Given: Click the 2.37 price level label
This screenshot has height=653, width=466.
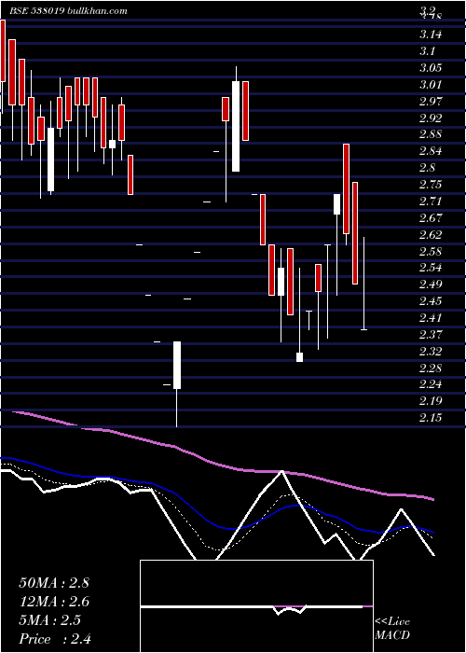Looking at the screenshot, I should pos(431,334).
